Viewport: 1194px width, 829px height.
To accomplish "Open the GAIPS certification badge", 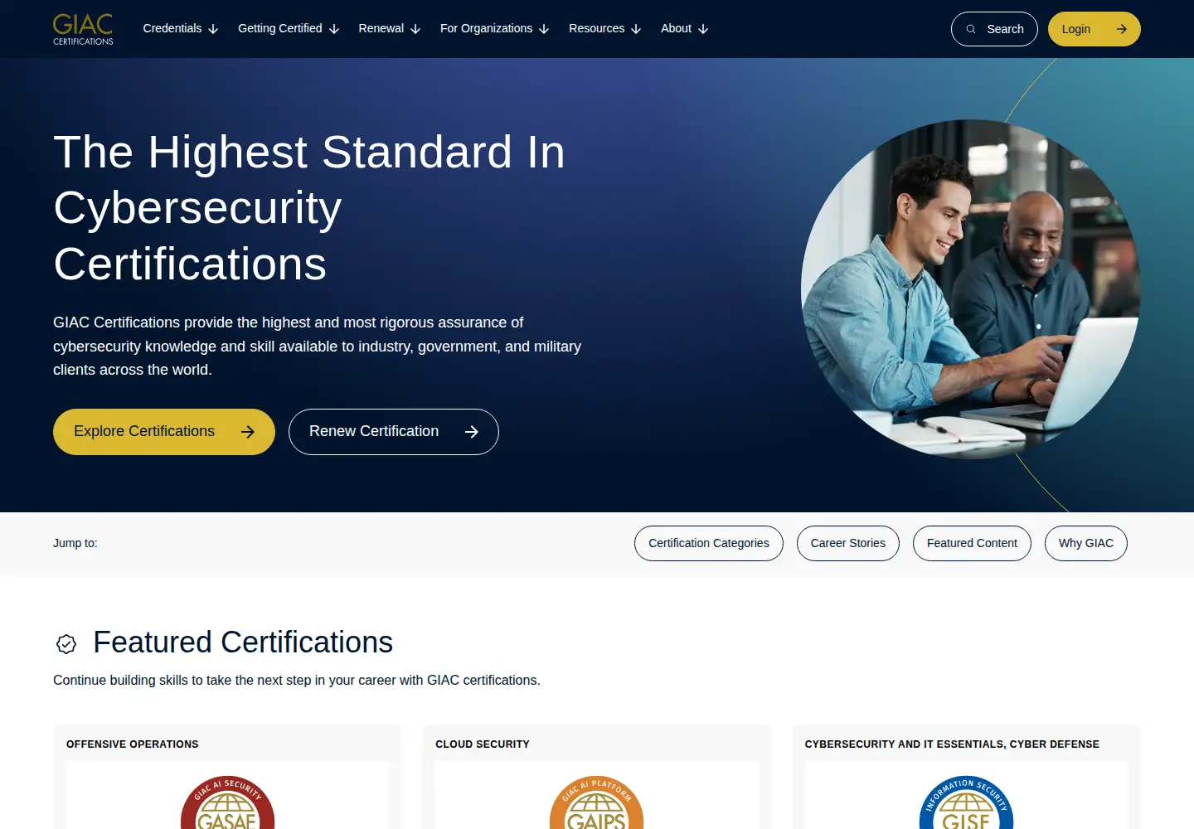I will (x=597, y=802).
